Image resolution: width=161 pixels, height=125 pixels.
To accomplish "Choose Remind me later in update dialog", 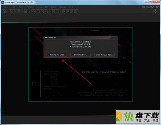I will (x=57, y=55).
